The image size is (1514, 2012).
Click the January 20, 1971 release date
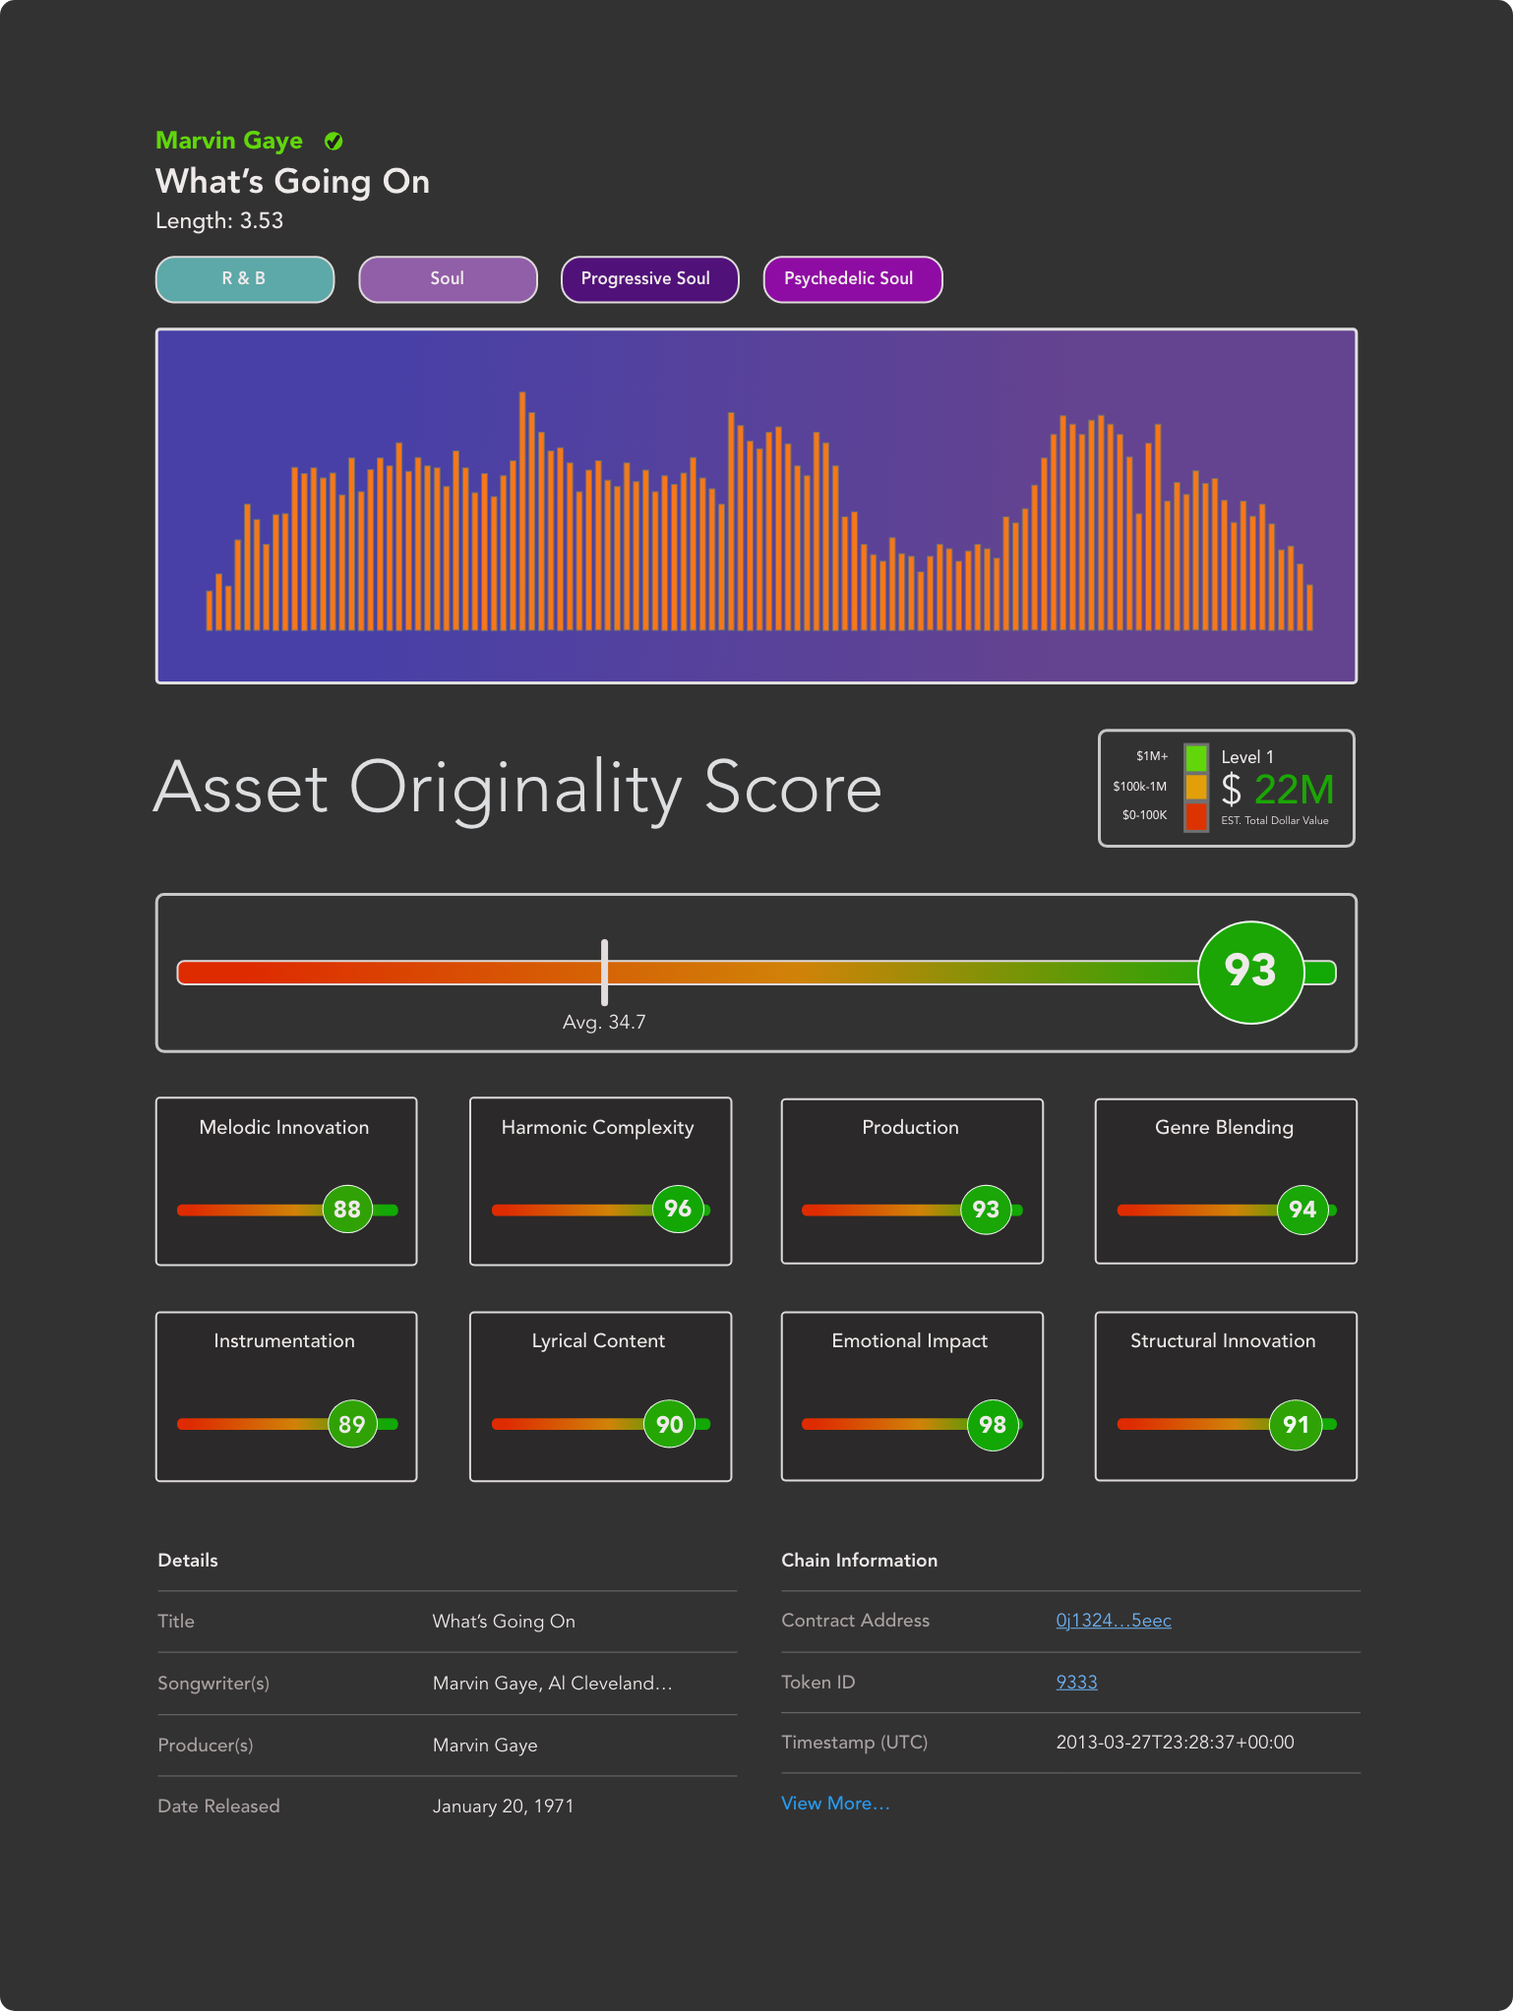[x=504, y=1806]
